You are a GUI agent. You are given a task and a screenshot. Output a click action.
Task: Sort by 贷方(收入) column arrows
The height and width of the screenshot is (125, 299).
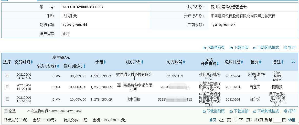click(x=84, y=66)
